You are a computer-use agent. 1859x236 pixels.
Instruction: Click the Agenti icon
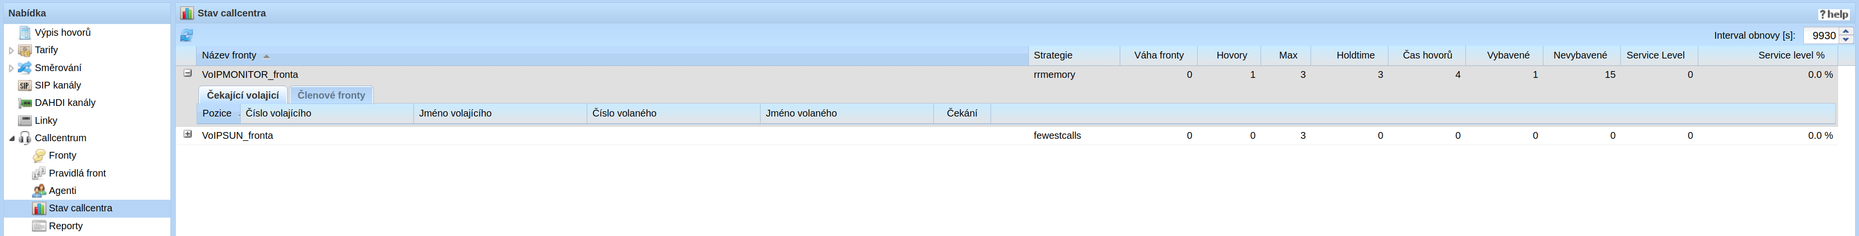click(39, 191)
